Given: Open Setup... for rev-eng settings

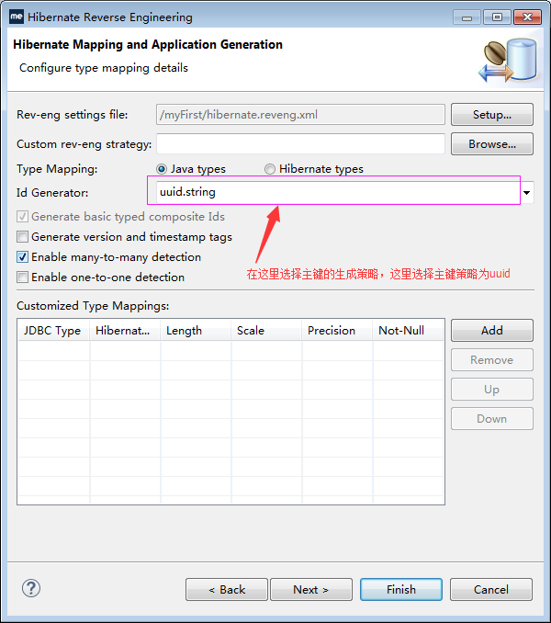Looking at the screenshot, I should coord(492,115).
